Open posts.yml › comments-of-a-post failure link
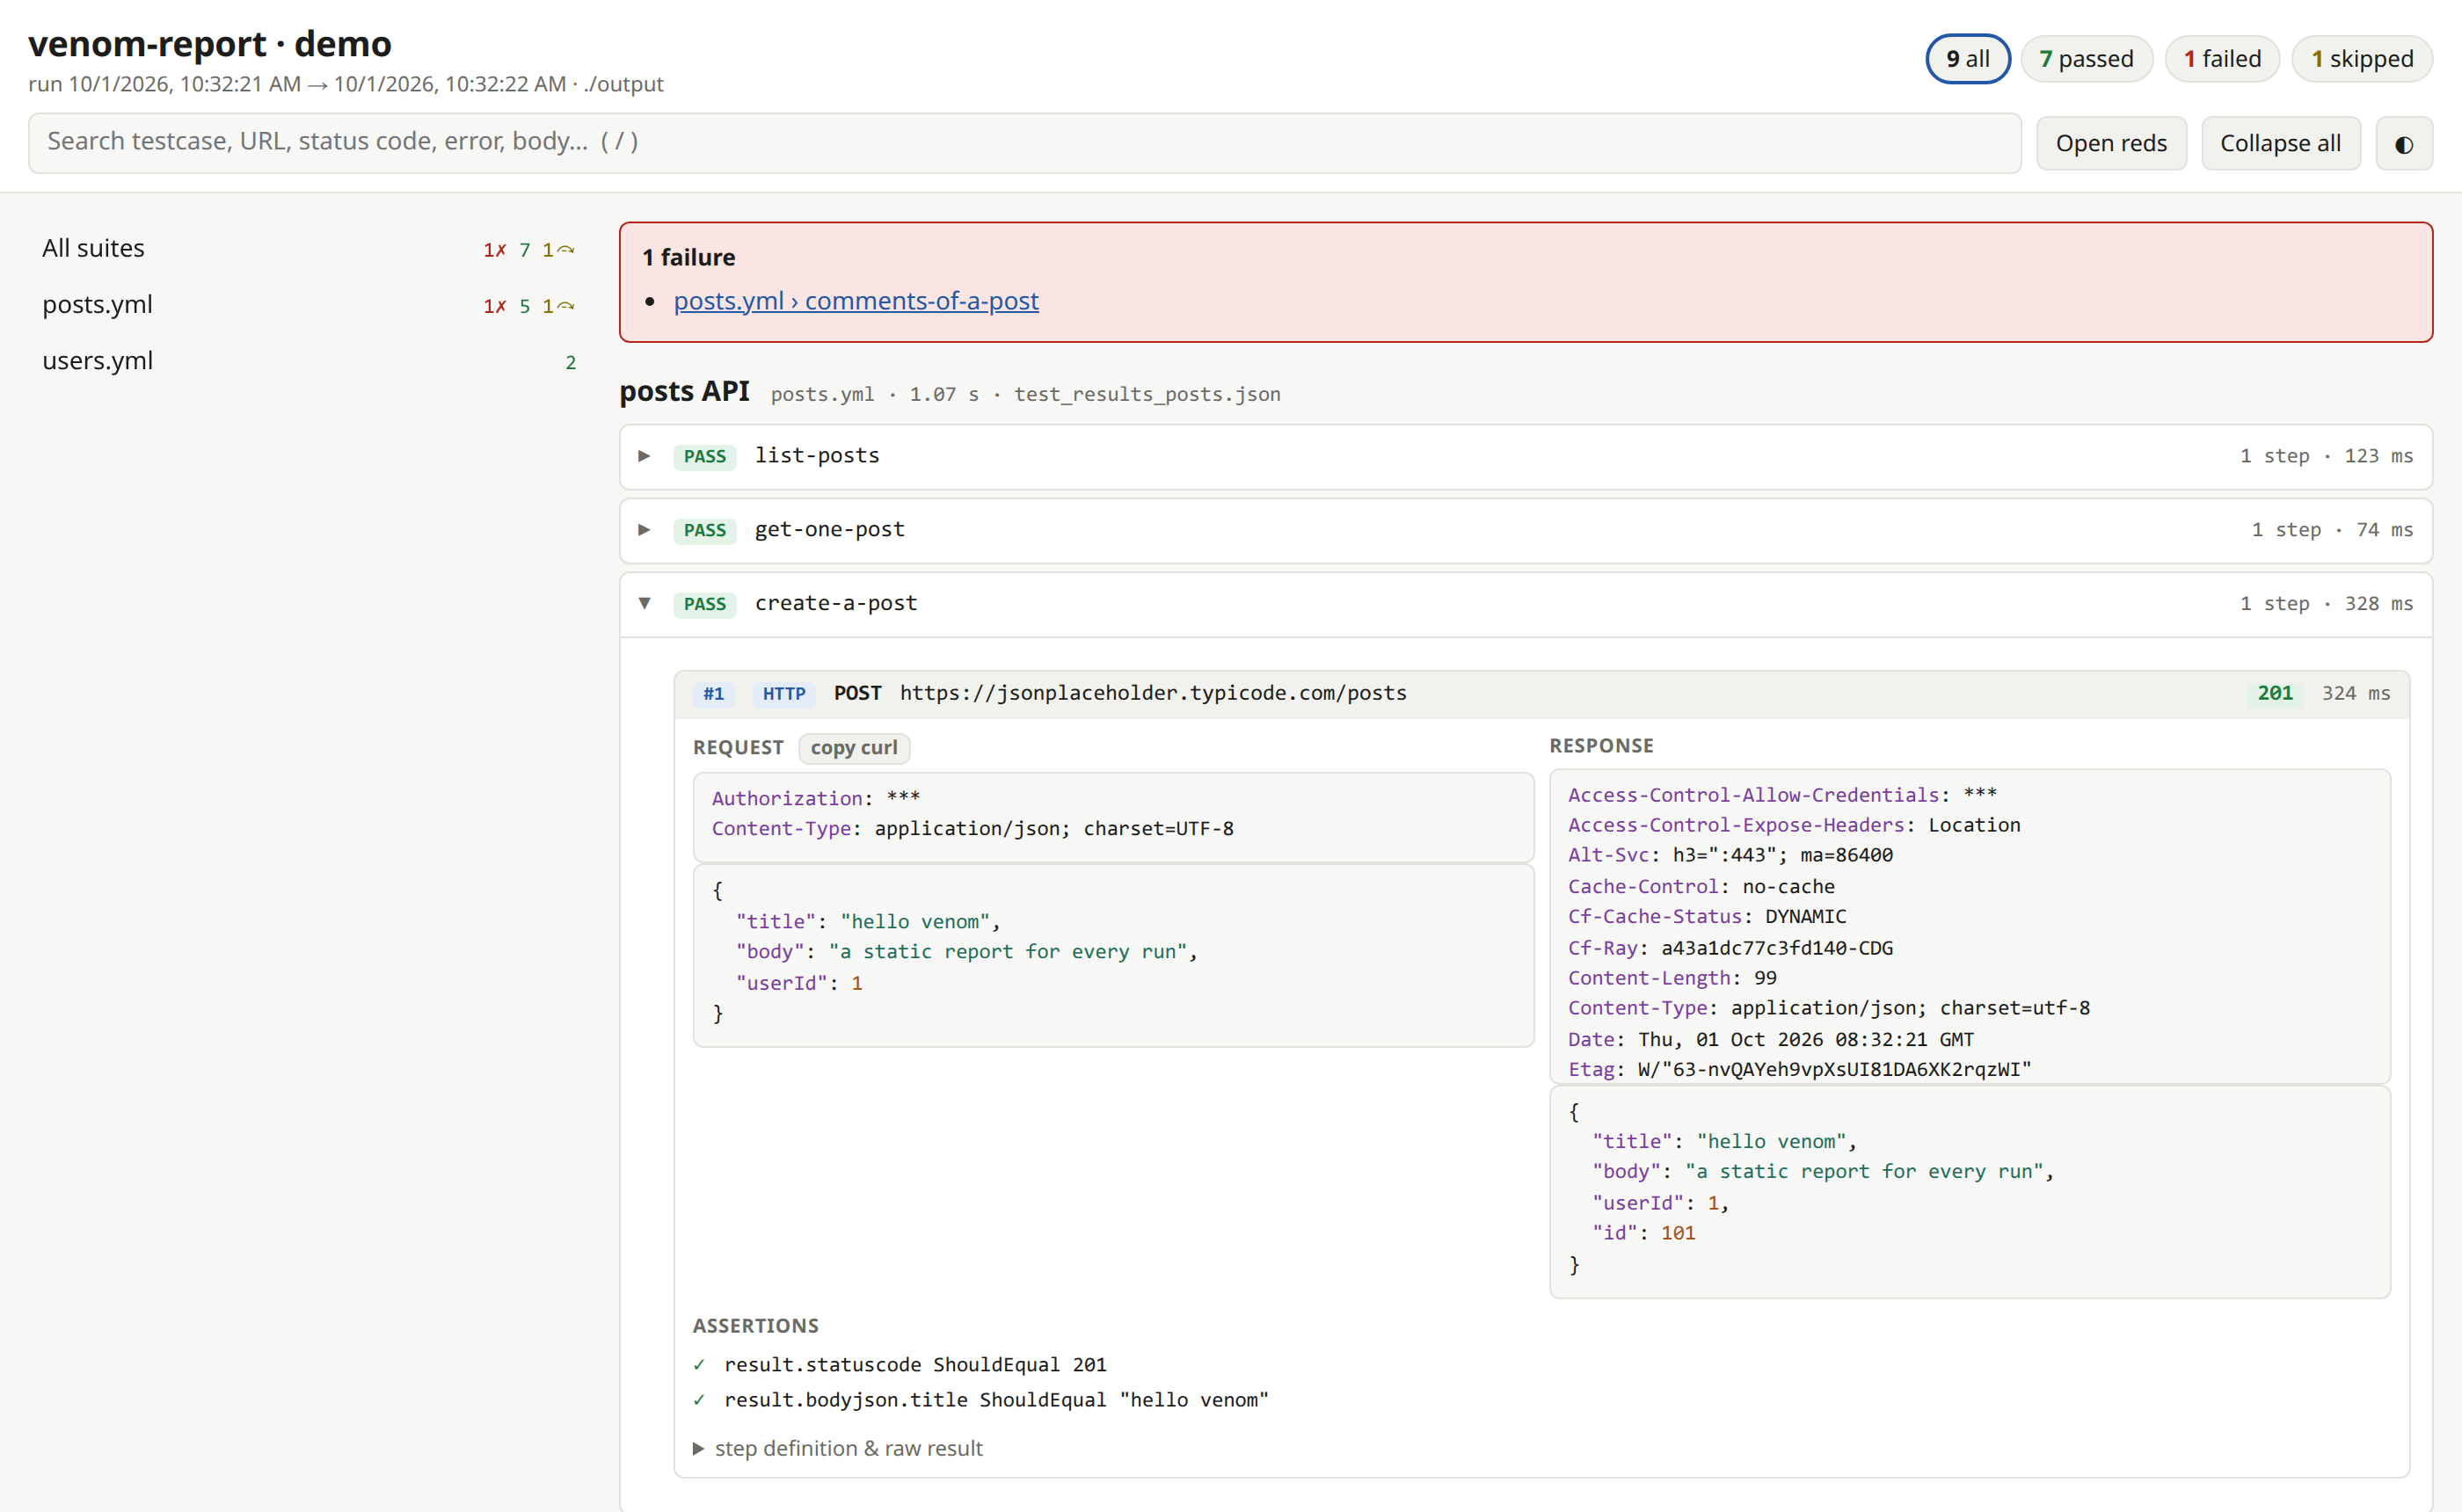2462x1512 pixels. pyautogui.click(x=856, y=301)
